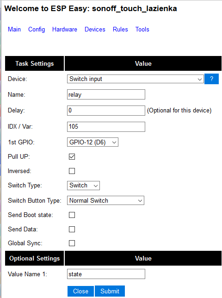Click the 'Value Name 1:' label
The width and height of the screenshot is (222, 298).
[x=27, y=274]
